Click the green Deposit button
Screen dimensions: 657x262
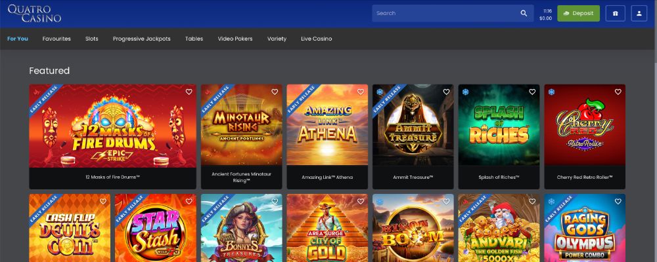pos(578,13)
